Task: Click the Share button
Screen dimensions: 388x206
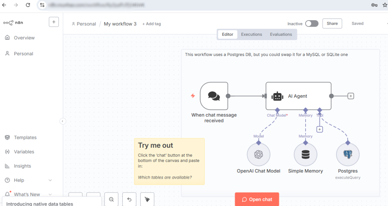Action: coord(332,24)
